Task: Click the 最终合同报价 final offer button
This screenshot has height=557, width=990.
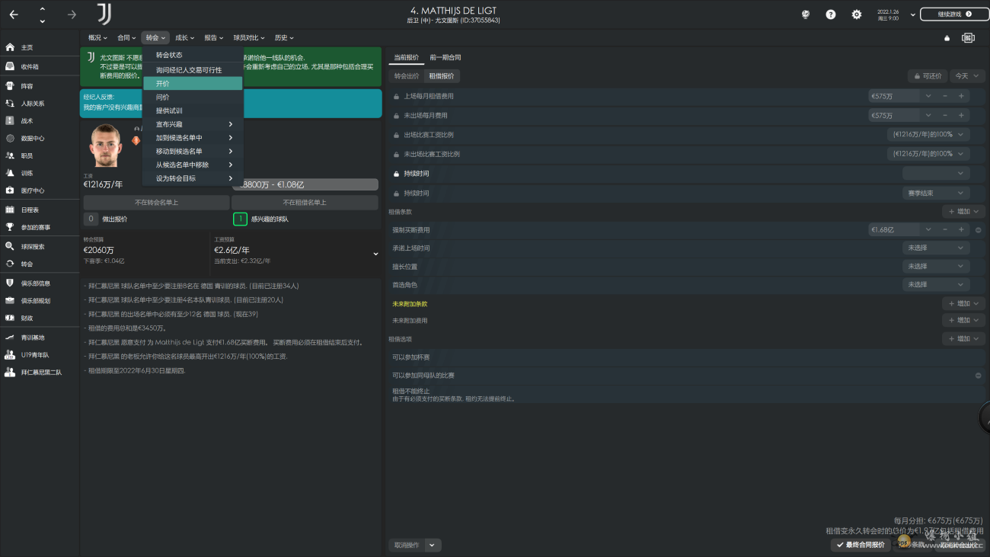Action: click(861, 545)
